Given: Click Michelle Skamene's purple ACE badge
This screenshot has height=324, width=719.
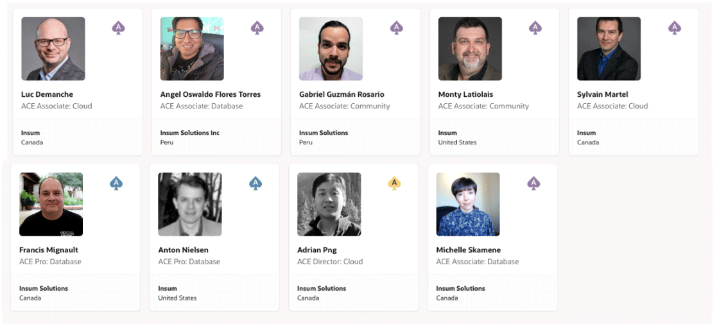Looking at the screenshot, I should click(x=533, y=183).
